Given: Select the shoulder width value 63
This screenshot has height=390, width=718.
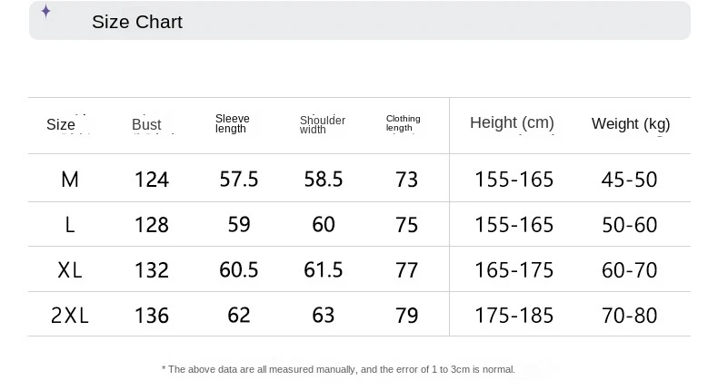Looking at the screenshot, I should coord(324,315).
